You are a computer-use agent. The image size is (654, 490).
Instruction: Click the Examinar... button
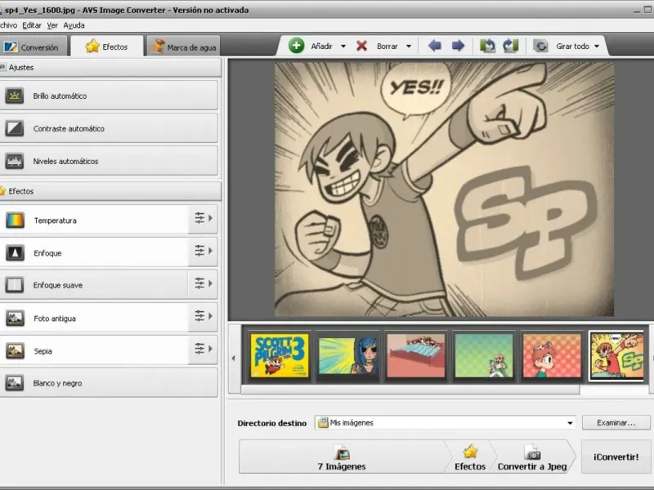(x=616, y=422)
